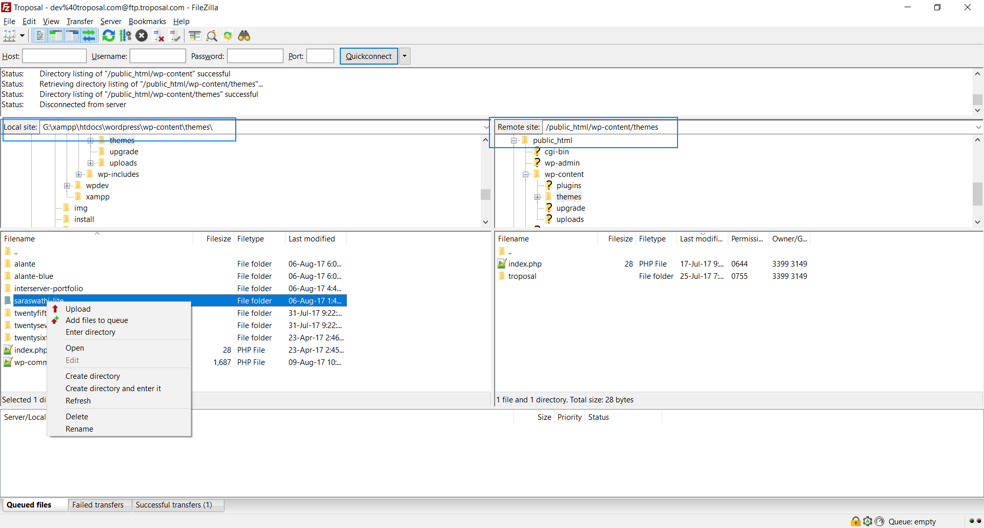
Task: Click the Port input field
Action: [320, 56]
